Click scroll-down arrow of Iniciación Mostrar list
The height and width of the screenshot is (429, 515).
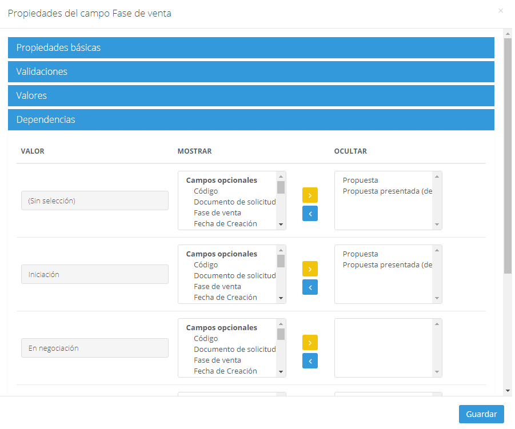pyautogui.click(x=281, y=298)
